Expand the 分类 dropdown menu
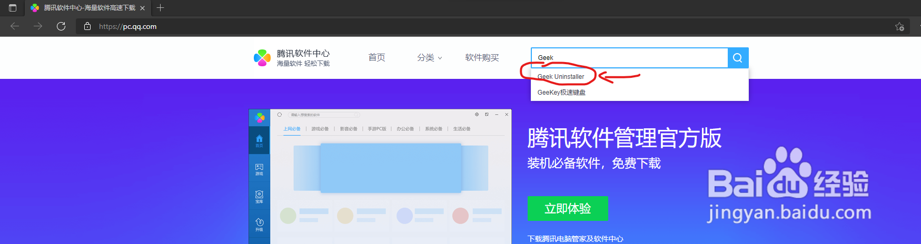 click(x=430, y=57)
